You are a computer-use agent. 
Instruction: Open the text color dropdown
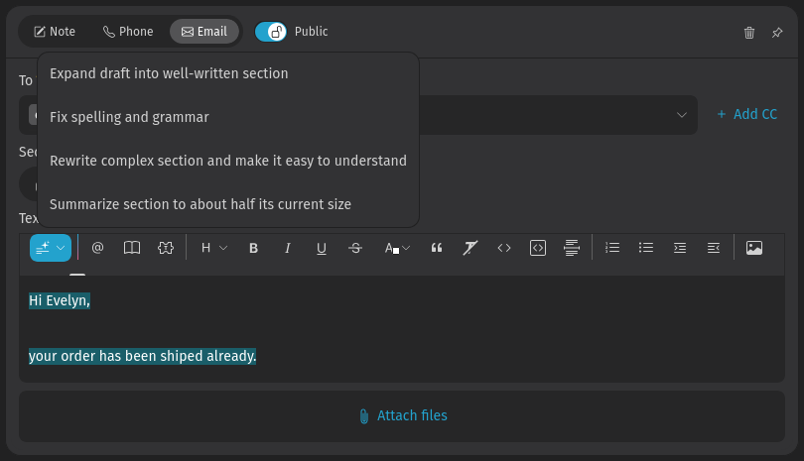pos(397,248)
